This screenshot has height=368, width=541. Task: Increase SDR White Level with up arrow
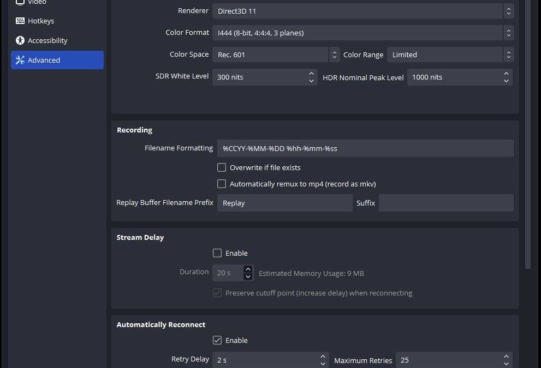coord(311,74)
